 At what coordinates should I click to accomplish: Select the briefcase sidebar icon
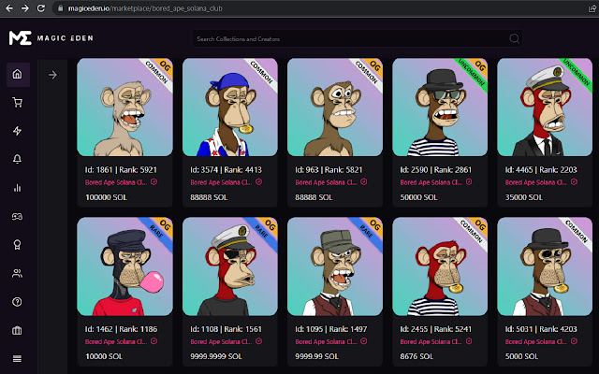(17, 330)
